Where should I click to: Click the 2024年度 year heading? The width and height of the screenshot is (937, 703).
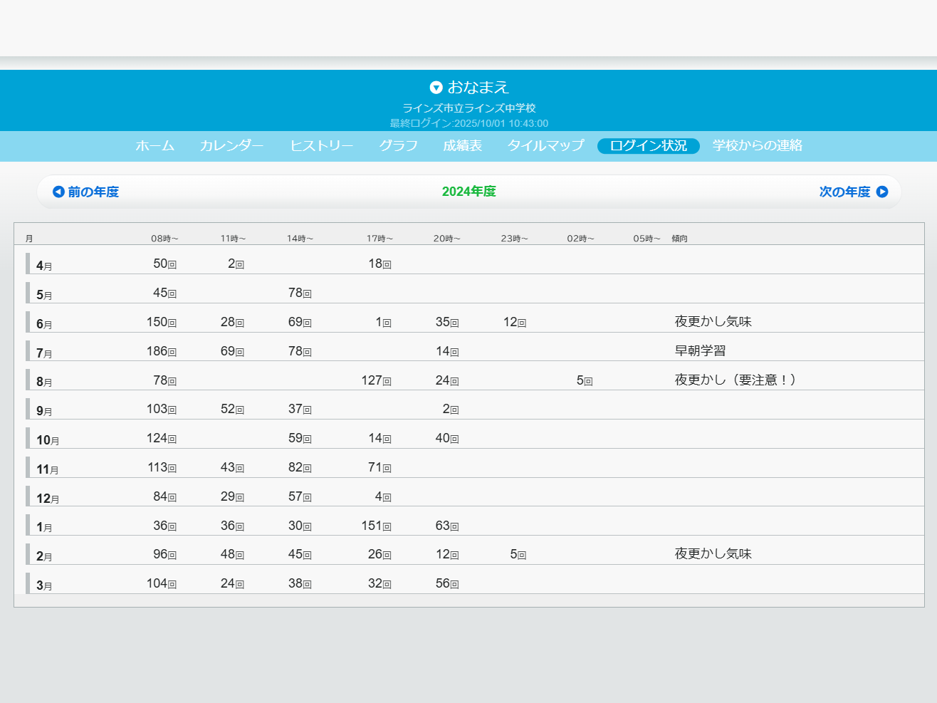click(468, 192)
